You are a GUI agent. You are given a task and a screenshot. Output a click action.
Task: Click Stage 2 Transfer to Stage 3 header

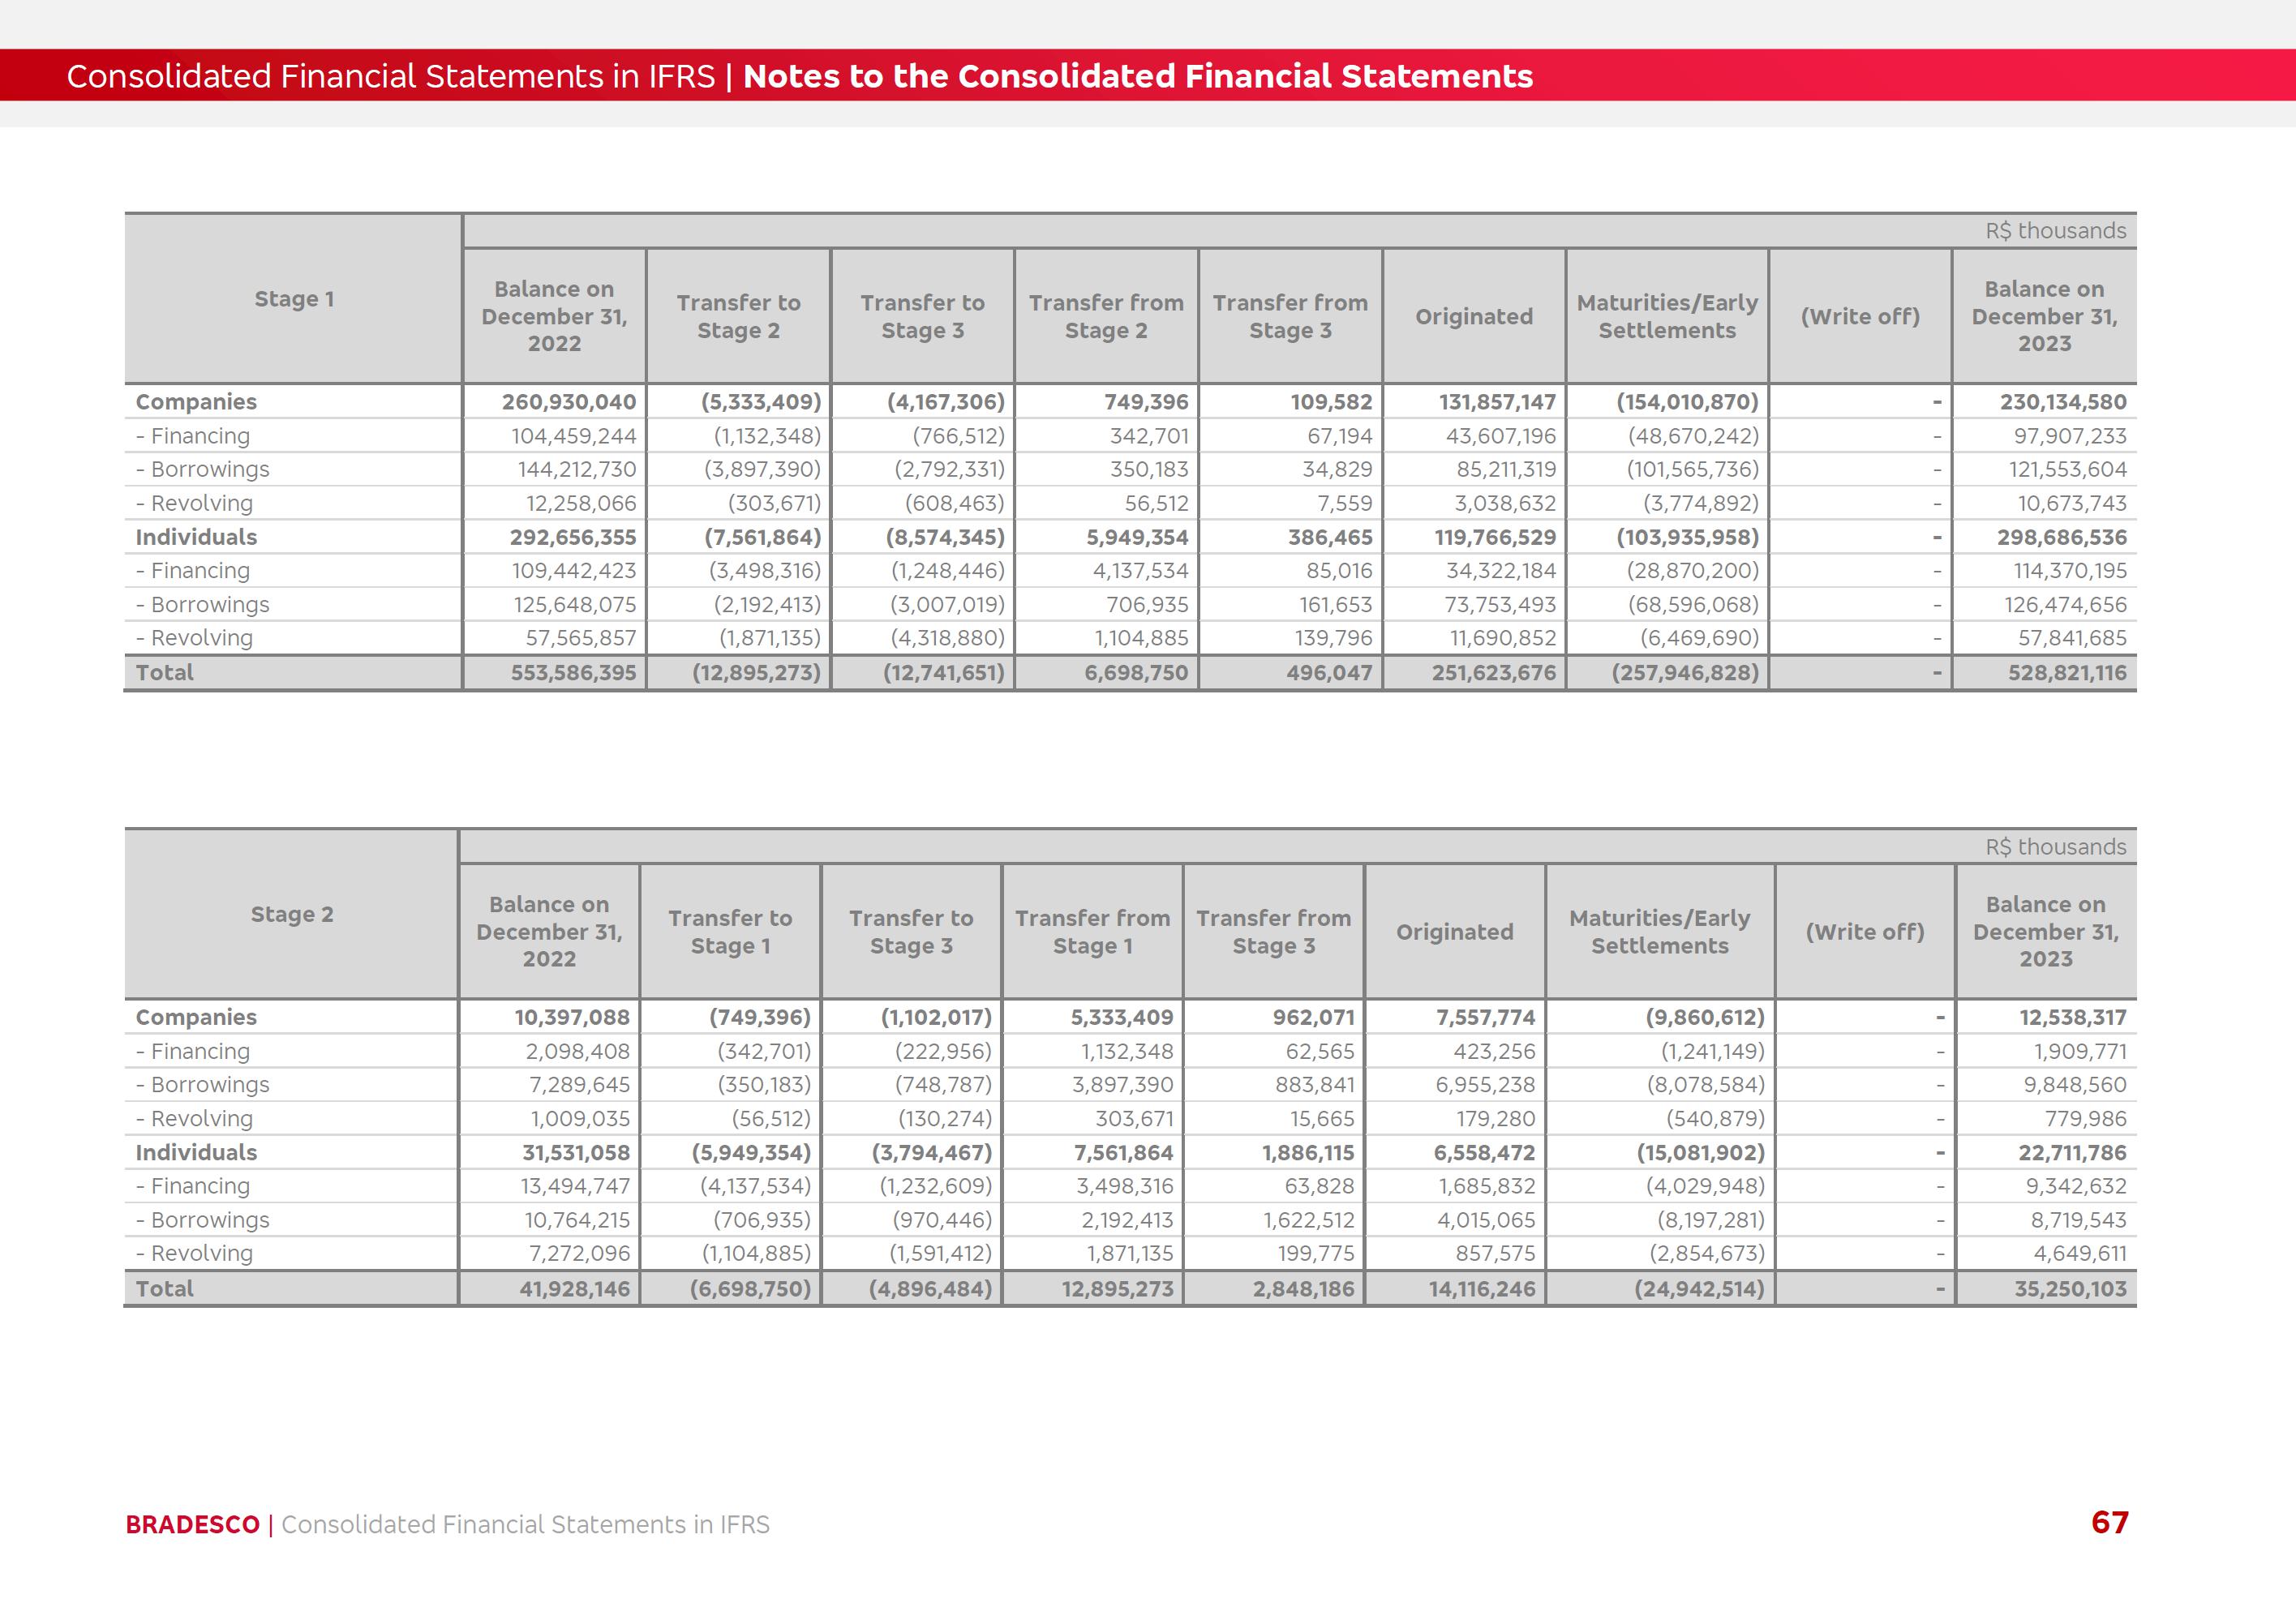point(910,932)
